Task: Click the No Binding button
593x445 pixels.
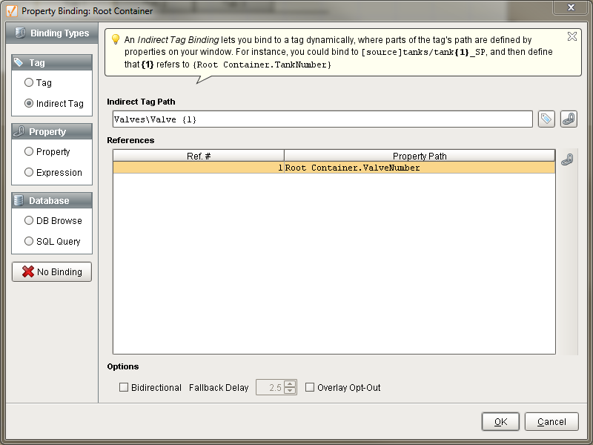Action: pyautogui.click(x=52, y=271)
